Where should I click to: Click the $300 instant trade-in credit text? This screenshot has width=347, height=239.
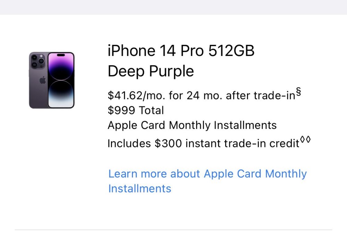pyautogui.click(x=205, y=143)
